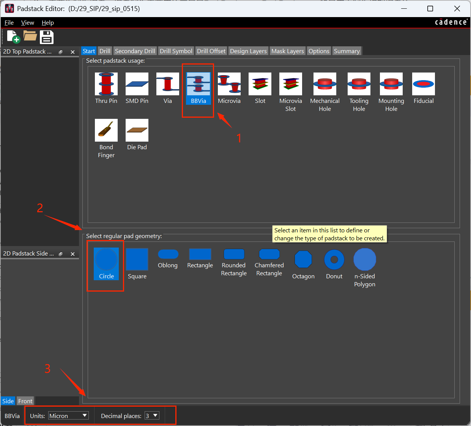Choose the Octagon pad geometry
The image size is (471, 426).
303,264
